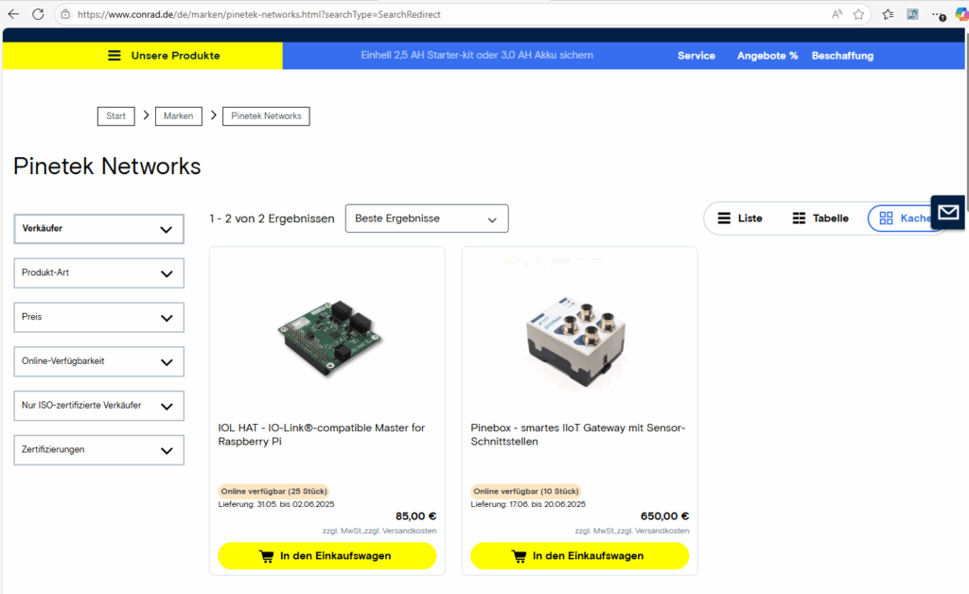Reload the page with the refresh icon
969x594 pixels.
38,14
